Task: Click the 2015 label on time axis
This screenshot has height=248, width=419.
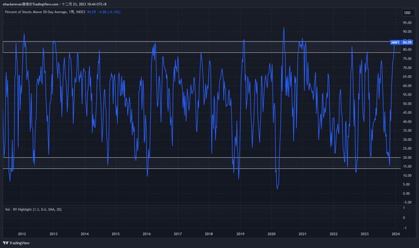Action: coord(115,234)
